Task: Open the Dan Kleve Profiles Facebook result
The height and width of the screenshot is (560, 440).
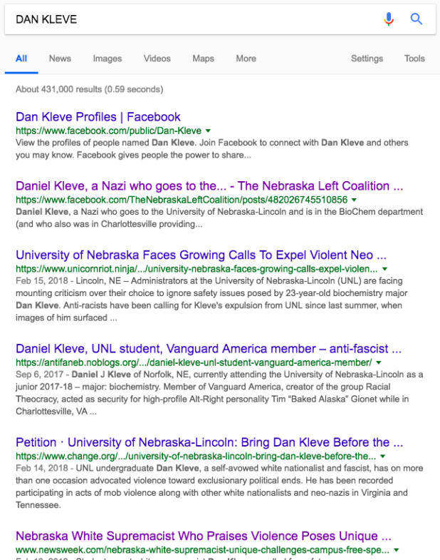Action: (x=98, y=117)
